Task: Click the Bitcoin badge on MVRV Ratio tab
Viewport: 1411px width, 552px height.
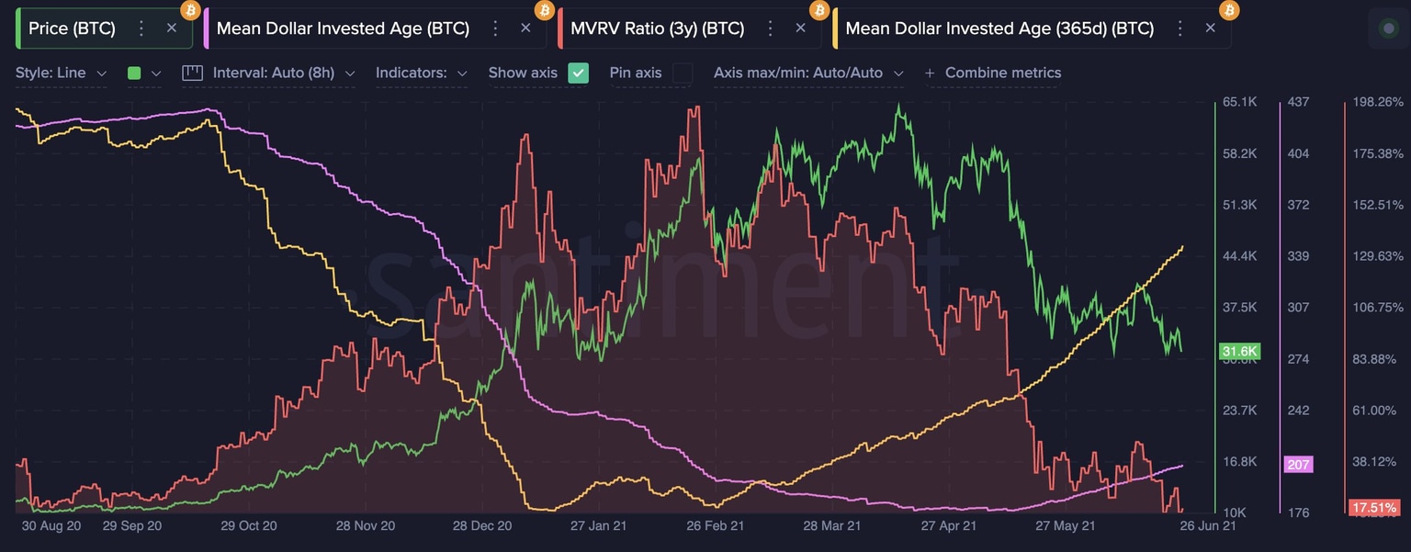Action: [817, 12]
